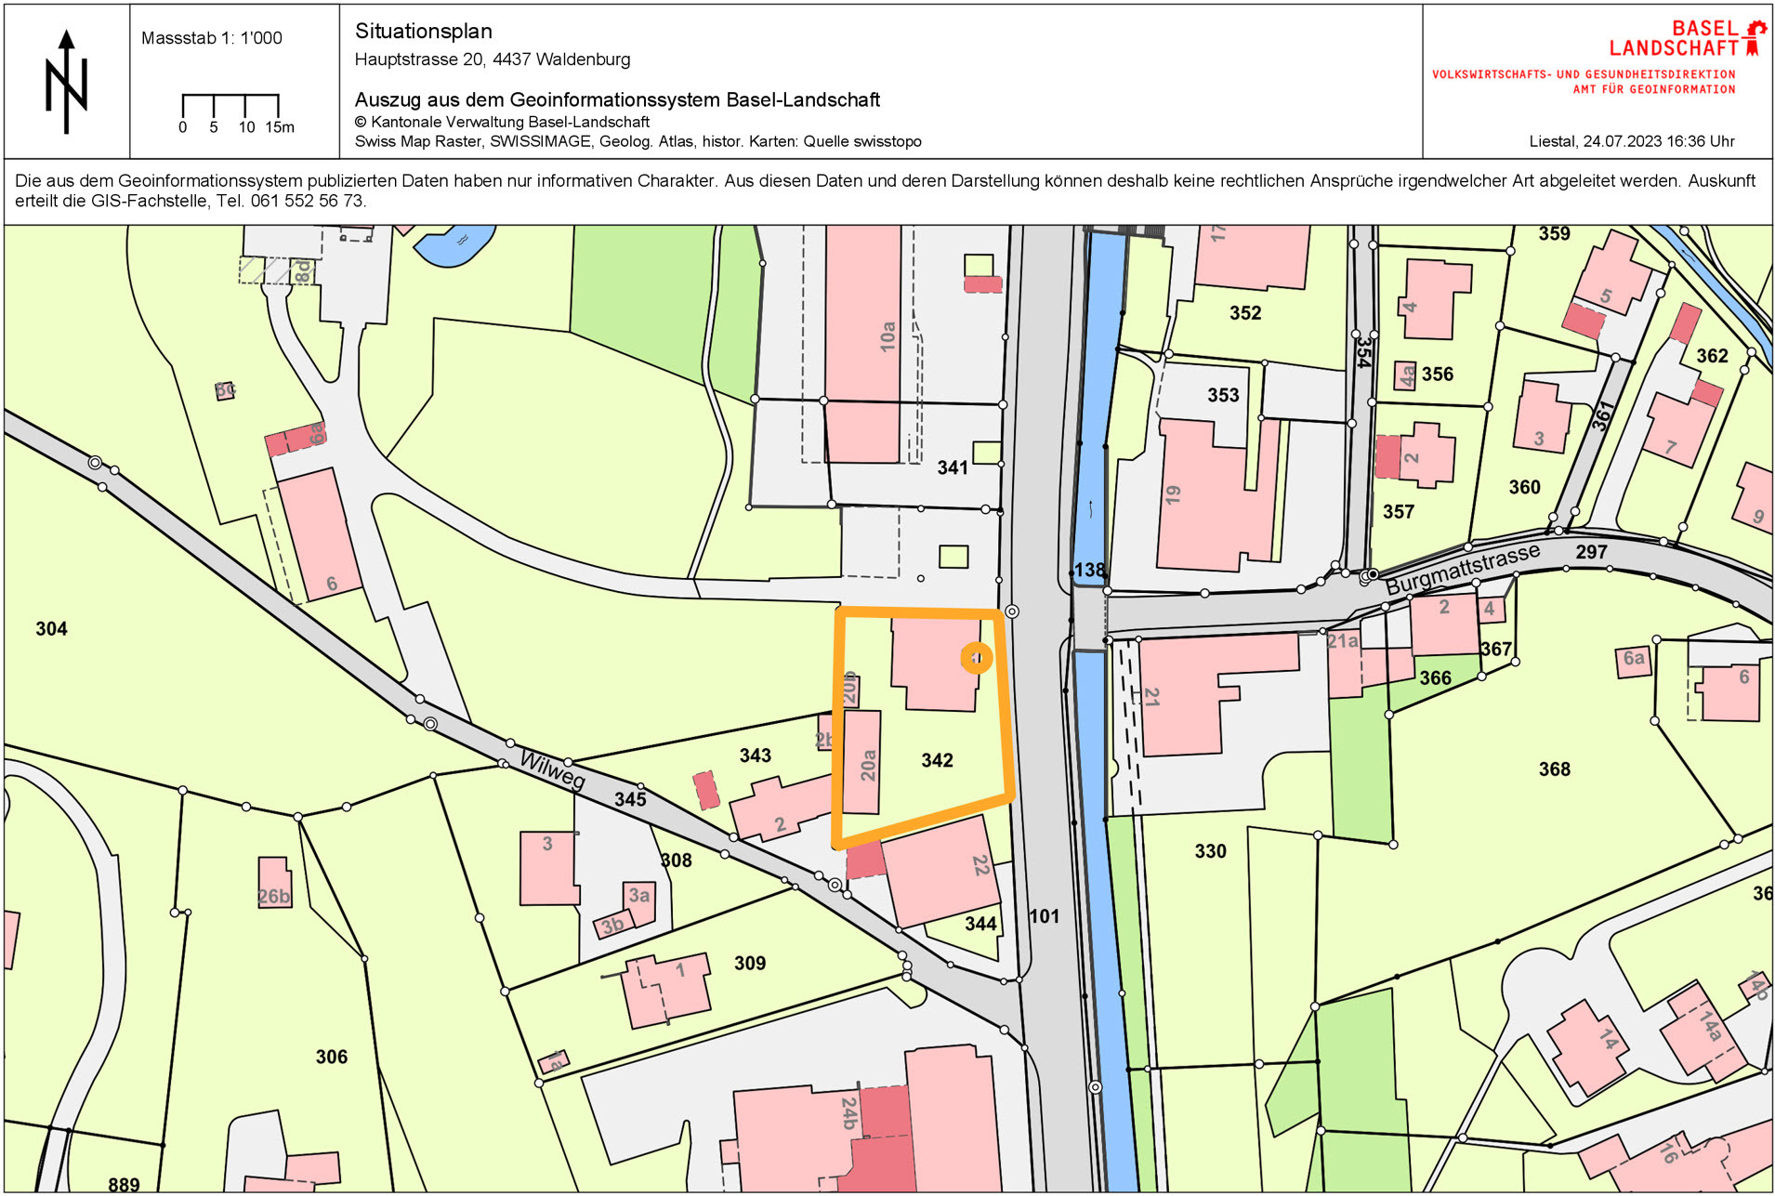Select parcel 304 on the left
Image resolution: width=1775 pixels, height=1196 pixels.
click(51, 629)
